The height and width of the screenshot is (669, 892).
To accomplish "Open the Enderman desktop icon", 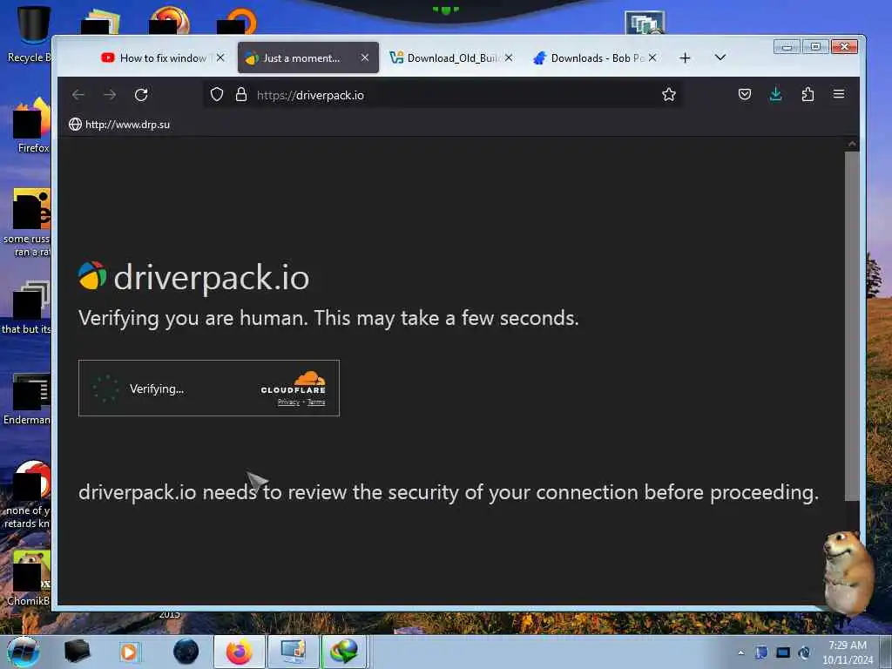I will (x=27, y=398).
